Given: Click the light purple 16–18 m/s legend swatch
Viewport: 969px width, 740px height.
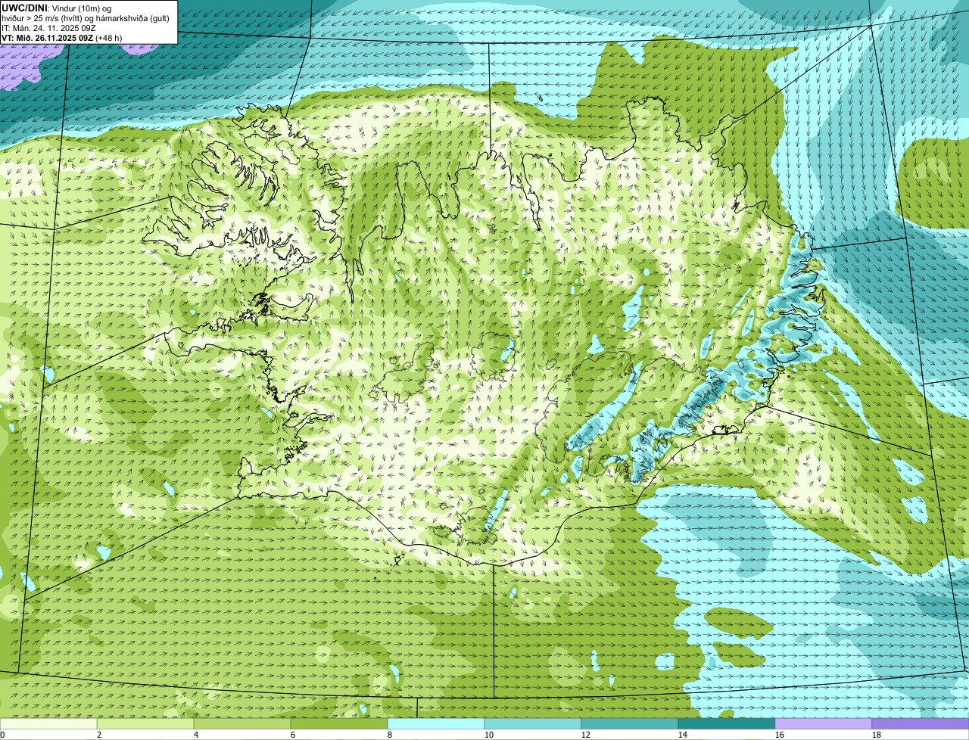Looking at the screenshot, I should point(824,724).
